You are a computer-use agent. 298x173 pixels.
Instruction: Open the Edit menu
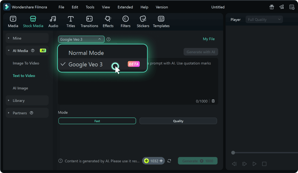click(x=75, y=7)
